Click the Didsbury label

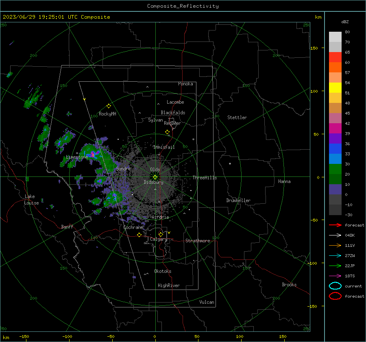[154, 182]
